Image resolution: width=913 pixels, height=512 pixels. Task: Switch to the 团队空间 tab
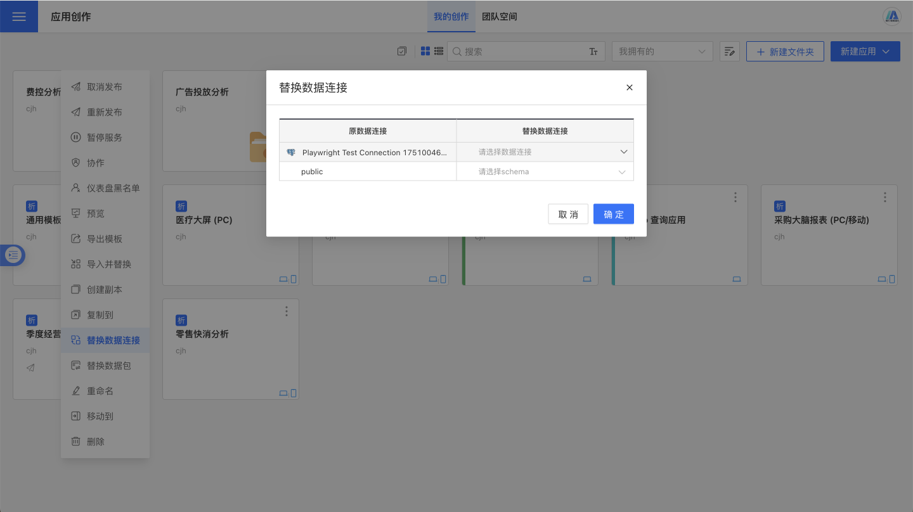(x=499, y=16)
